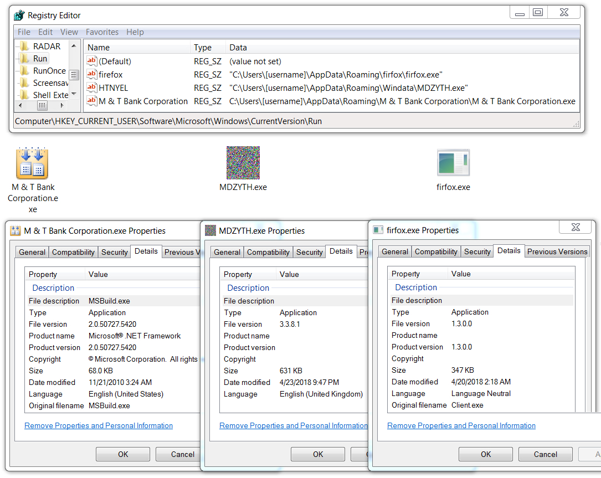Click Remove Properties link in M & T Bank window
Image resolution: width=601 pixels, height=478 pixels.
pyautogui.click(x=99, y=425)
